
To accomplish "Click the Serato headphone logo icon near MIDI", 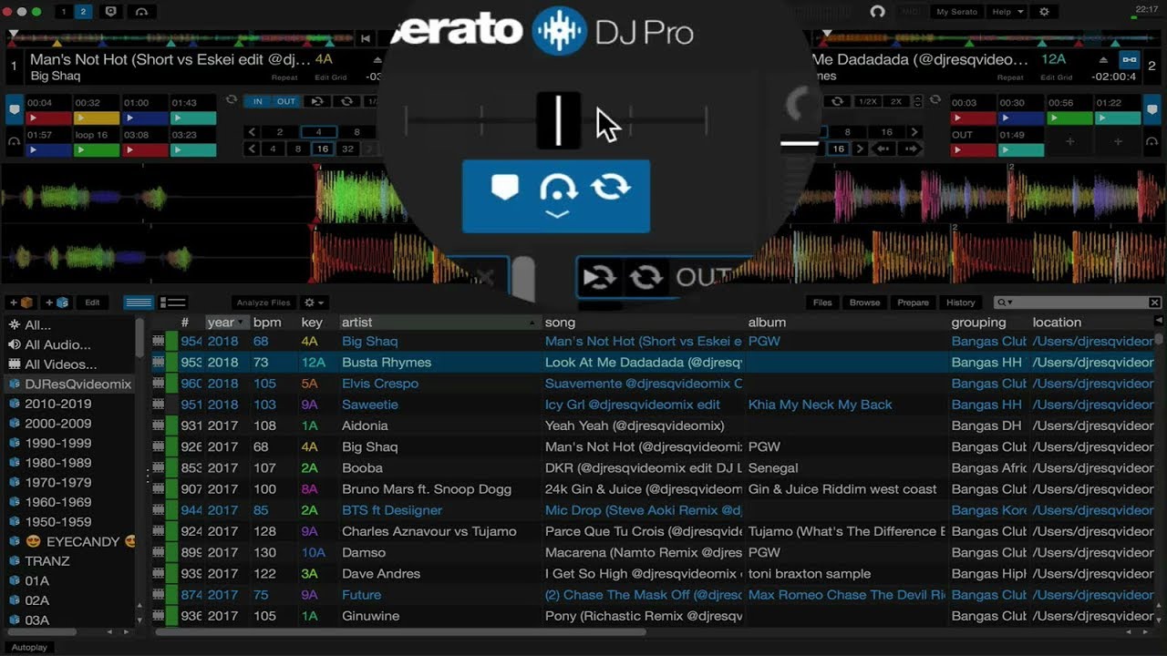I will pos(877,12).
